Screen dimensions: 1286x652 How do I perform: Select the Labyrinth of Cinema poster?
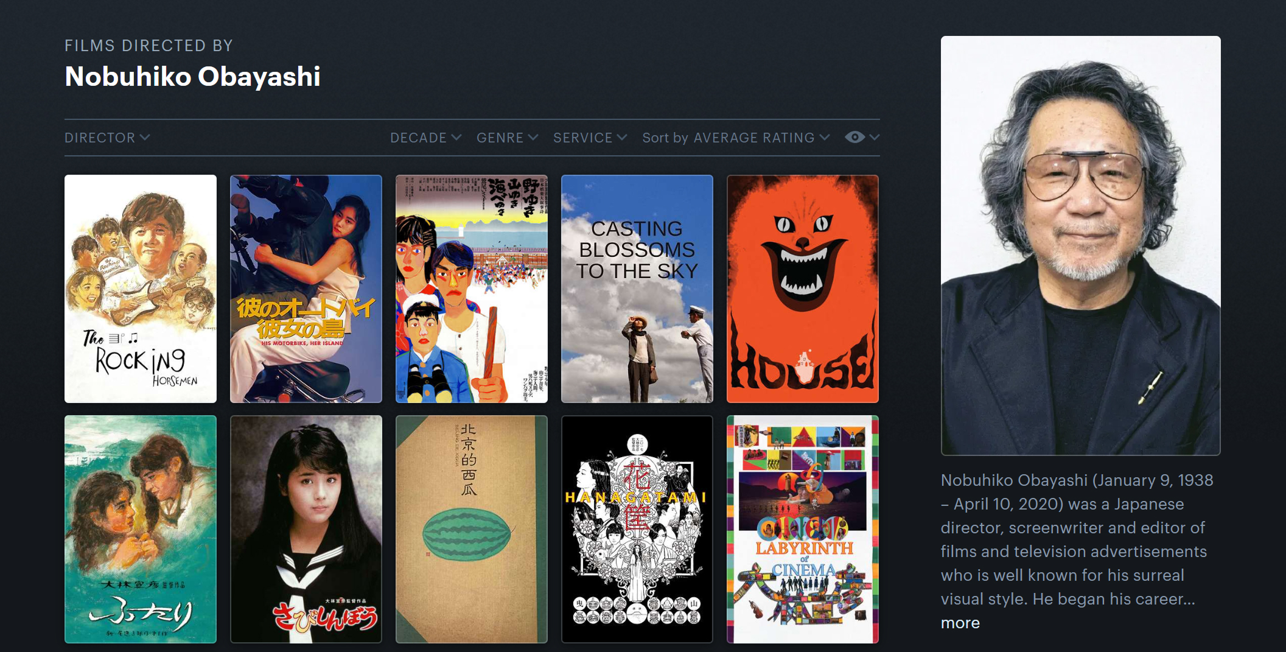click(802, 529)
